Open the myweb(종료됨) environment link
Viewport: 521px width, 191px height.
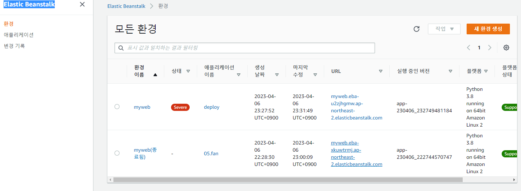(x=145, y=153)
